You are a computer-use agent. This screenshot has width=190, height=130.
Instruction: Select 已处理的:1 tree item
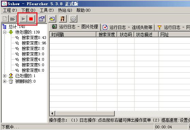click(25, 76)
